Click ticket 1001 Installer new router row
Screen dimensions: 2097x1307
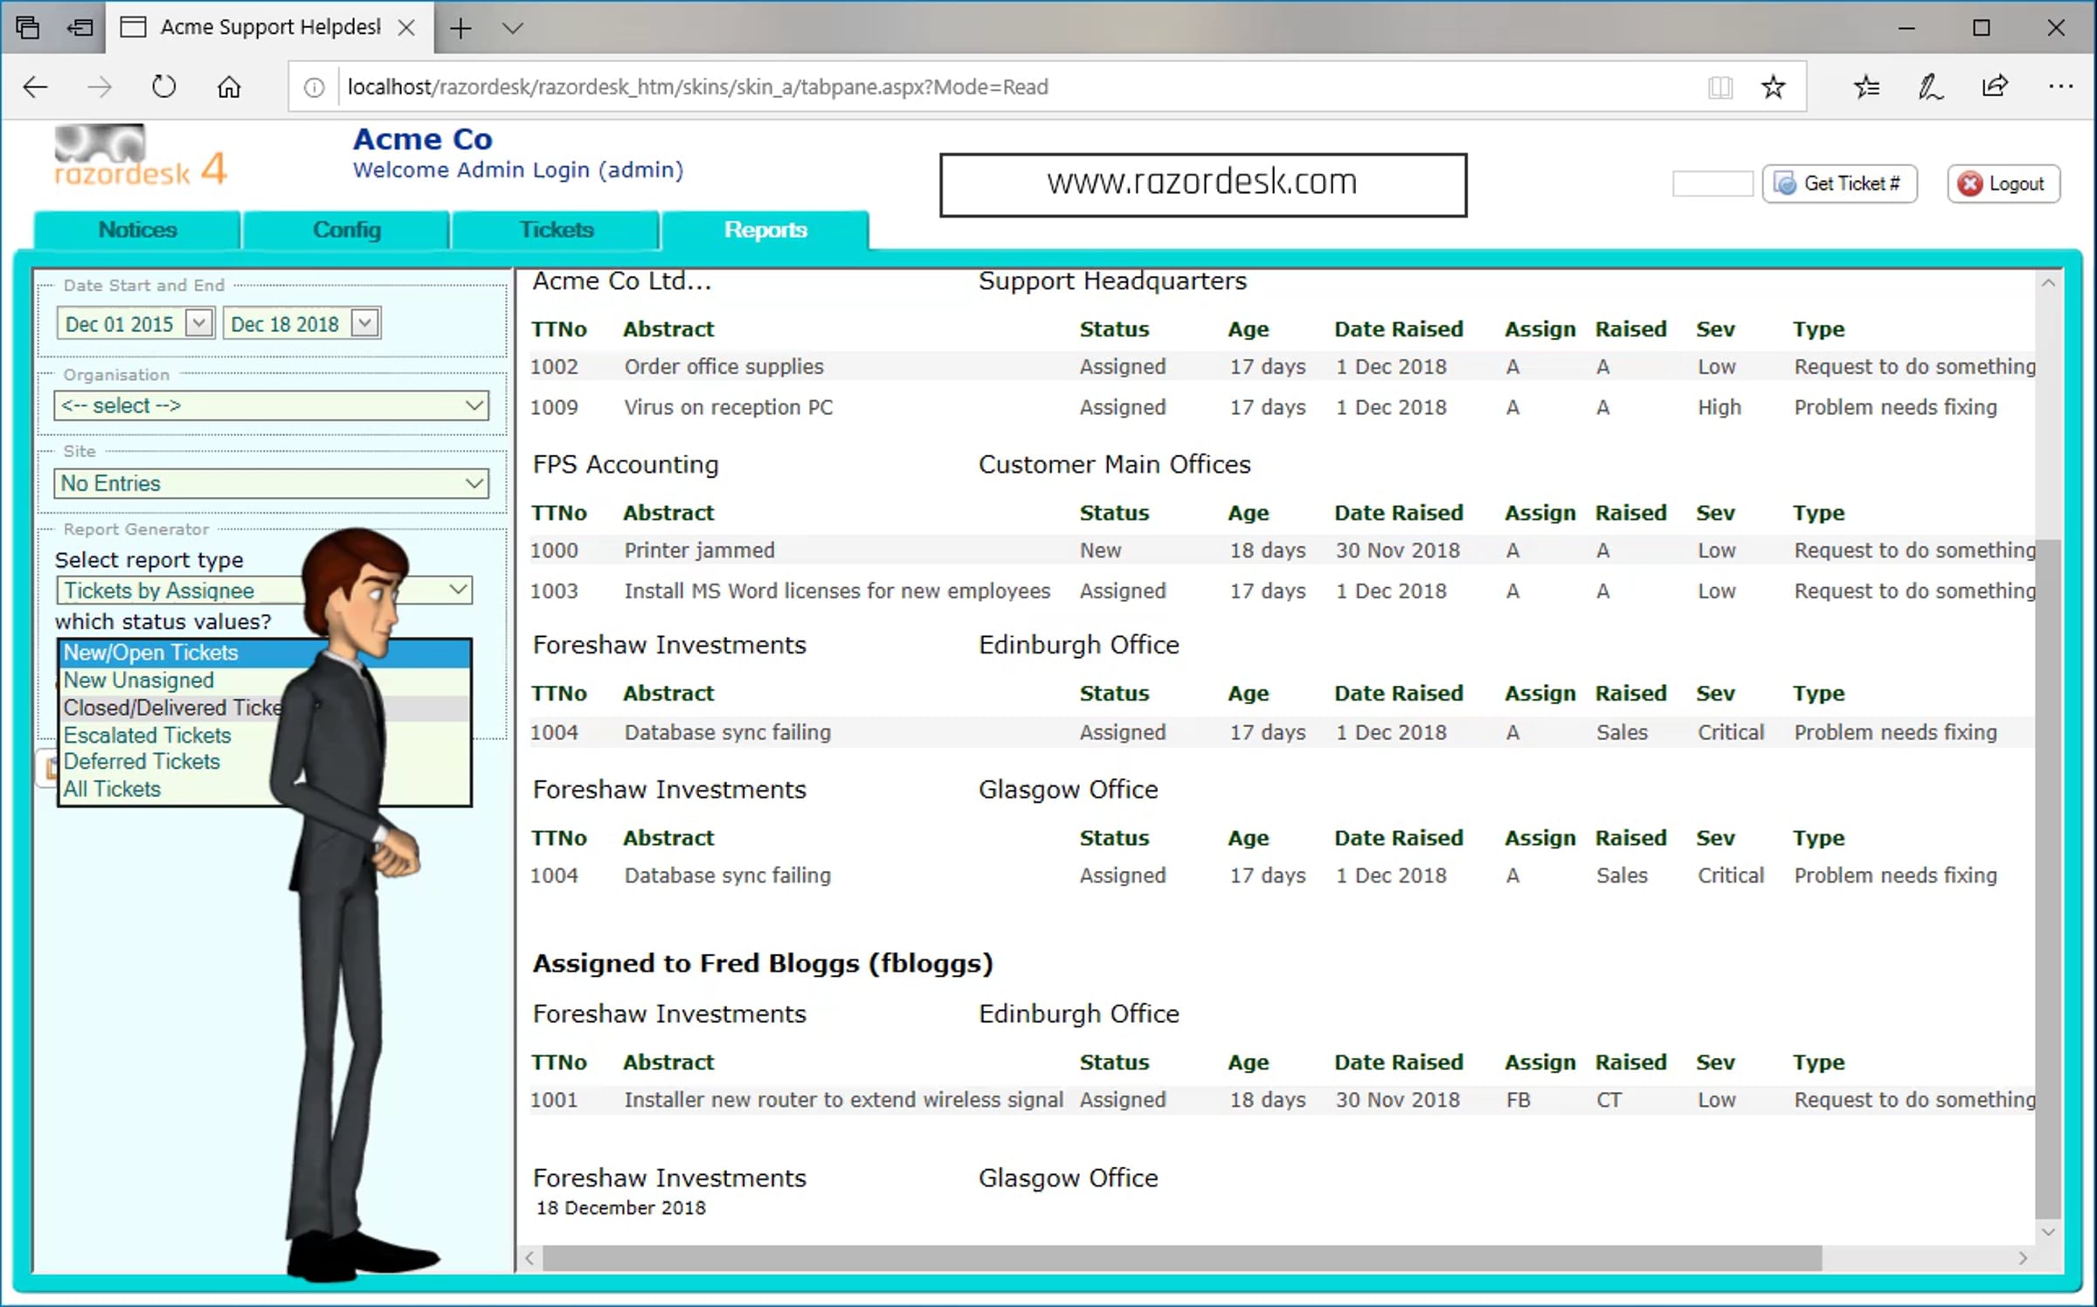(1282, 1100)
